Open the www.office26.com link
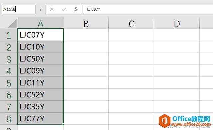The height and width of the screenshot is (130, 213). click(x=191, y=124)
